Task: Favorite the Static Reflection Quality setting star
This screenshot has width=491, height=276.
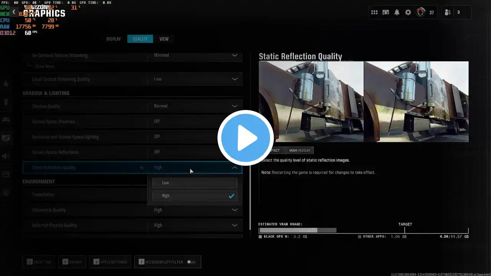Action: click(x=142, y=168)
